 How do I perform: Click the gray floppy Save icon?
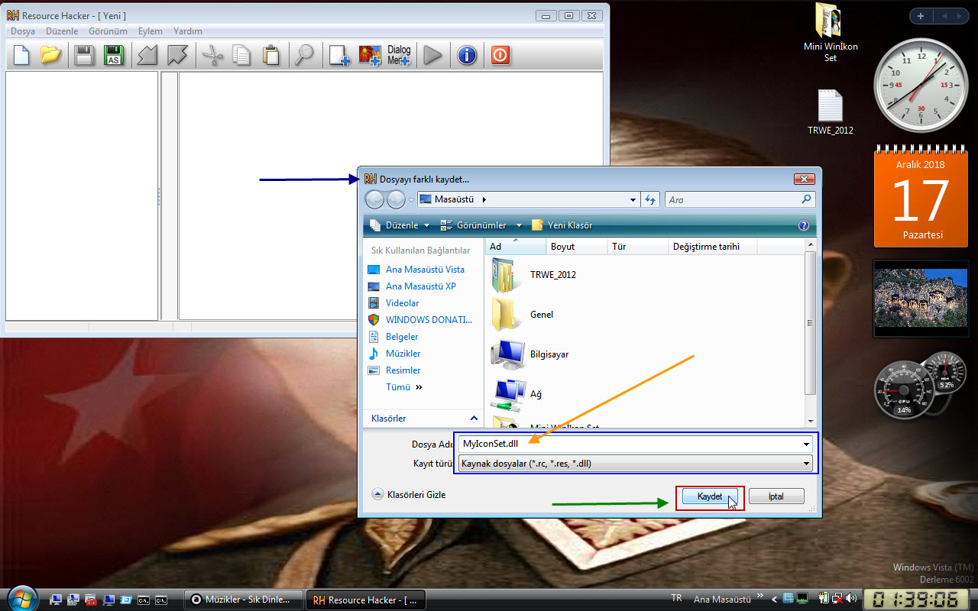pyautogui.click(x=84, y=55)
